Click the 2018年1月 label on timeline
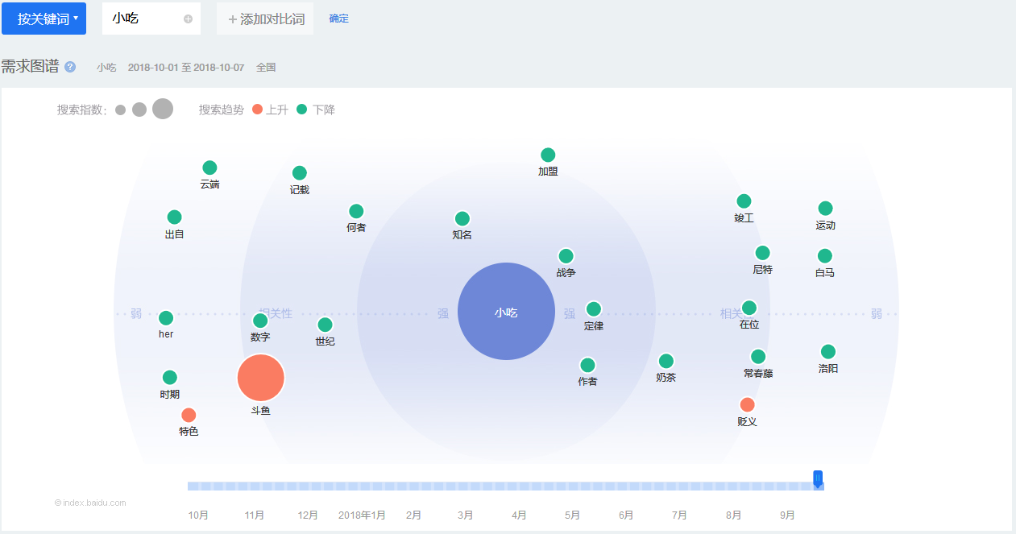This screenshot has width=1016, height=534. coord(362,515)
